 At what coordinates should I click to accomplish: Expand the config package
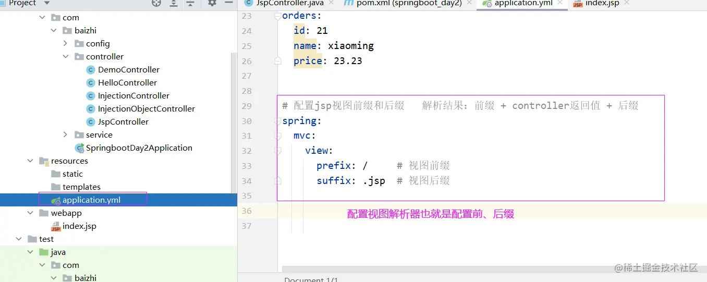coord(65,44)
